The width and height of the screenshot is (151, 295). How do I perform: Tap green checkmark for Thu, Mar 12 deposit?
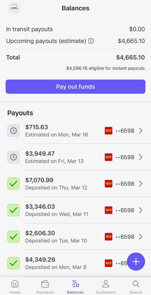13,184
